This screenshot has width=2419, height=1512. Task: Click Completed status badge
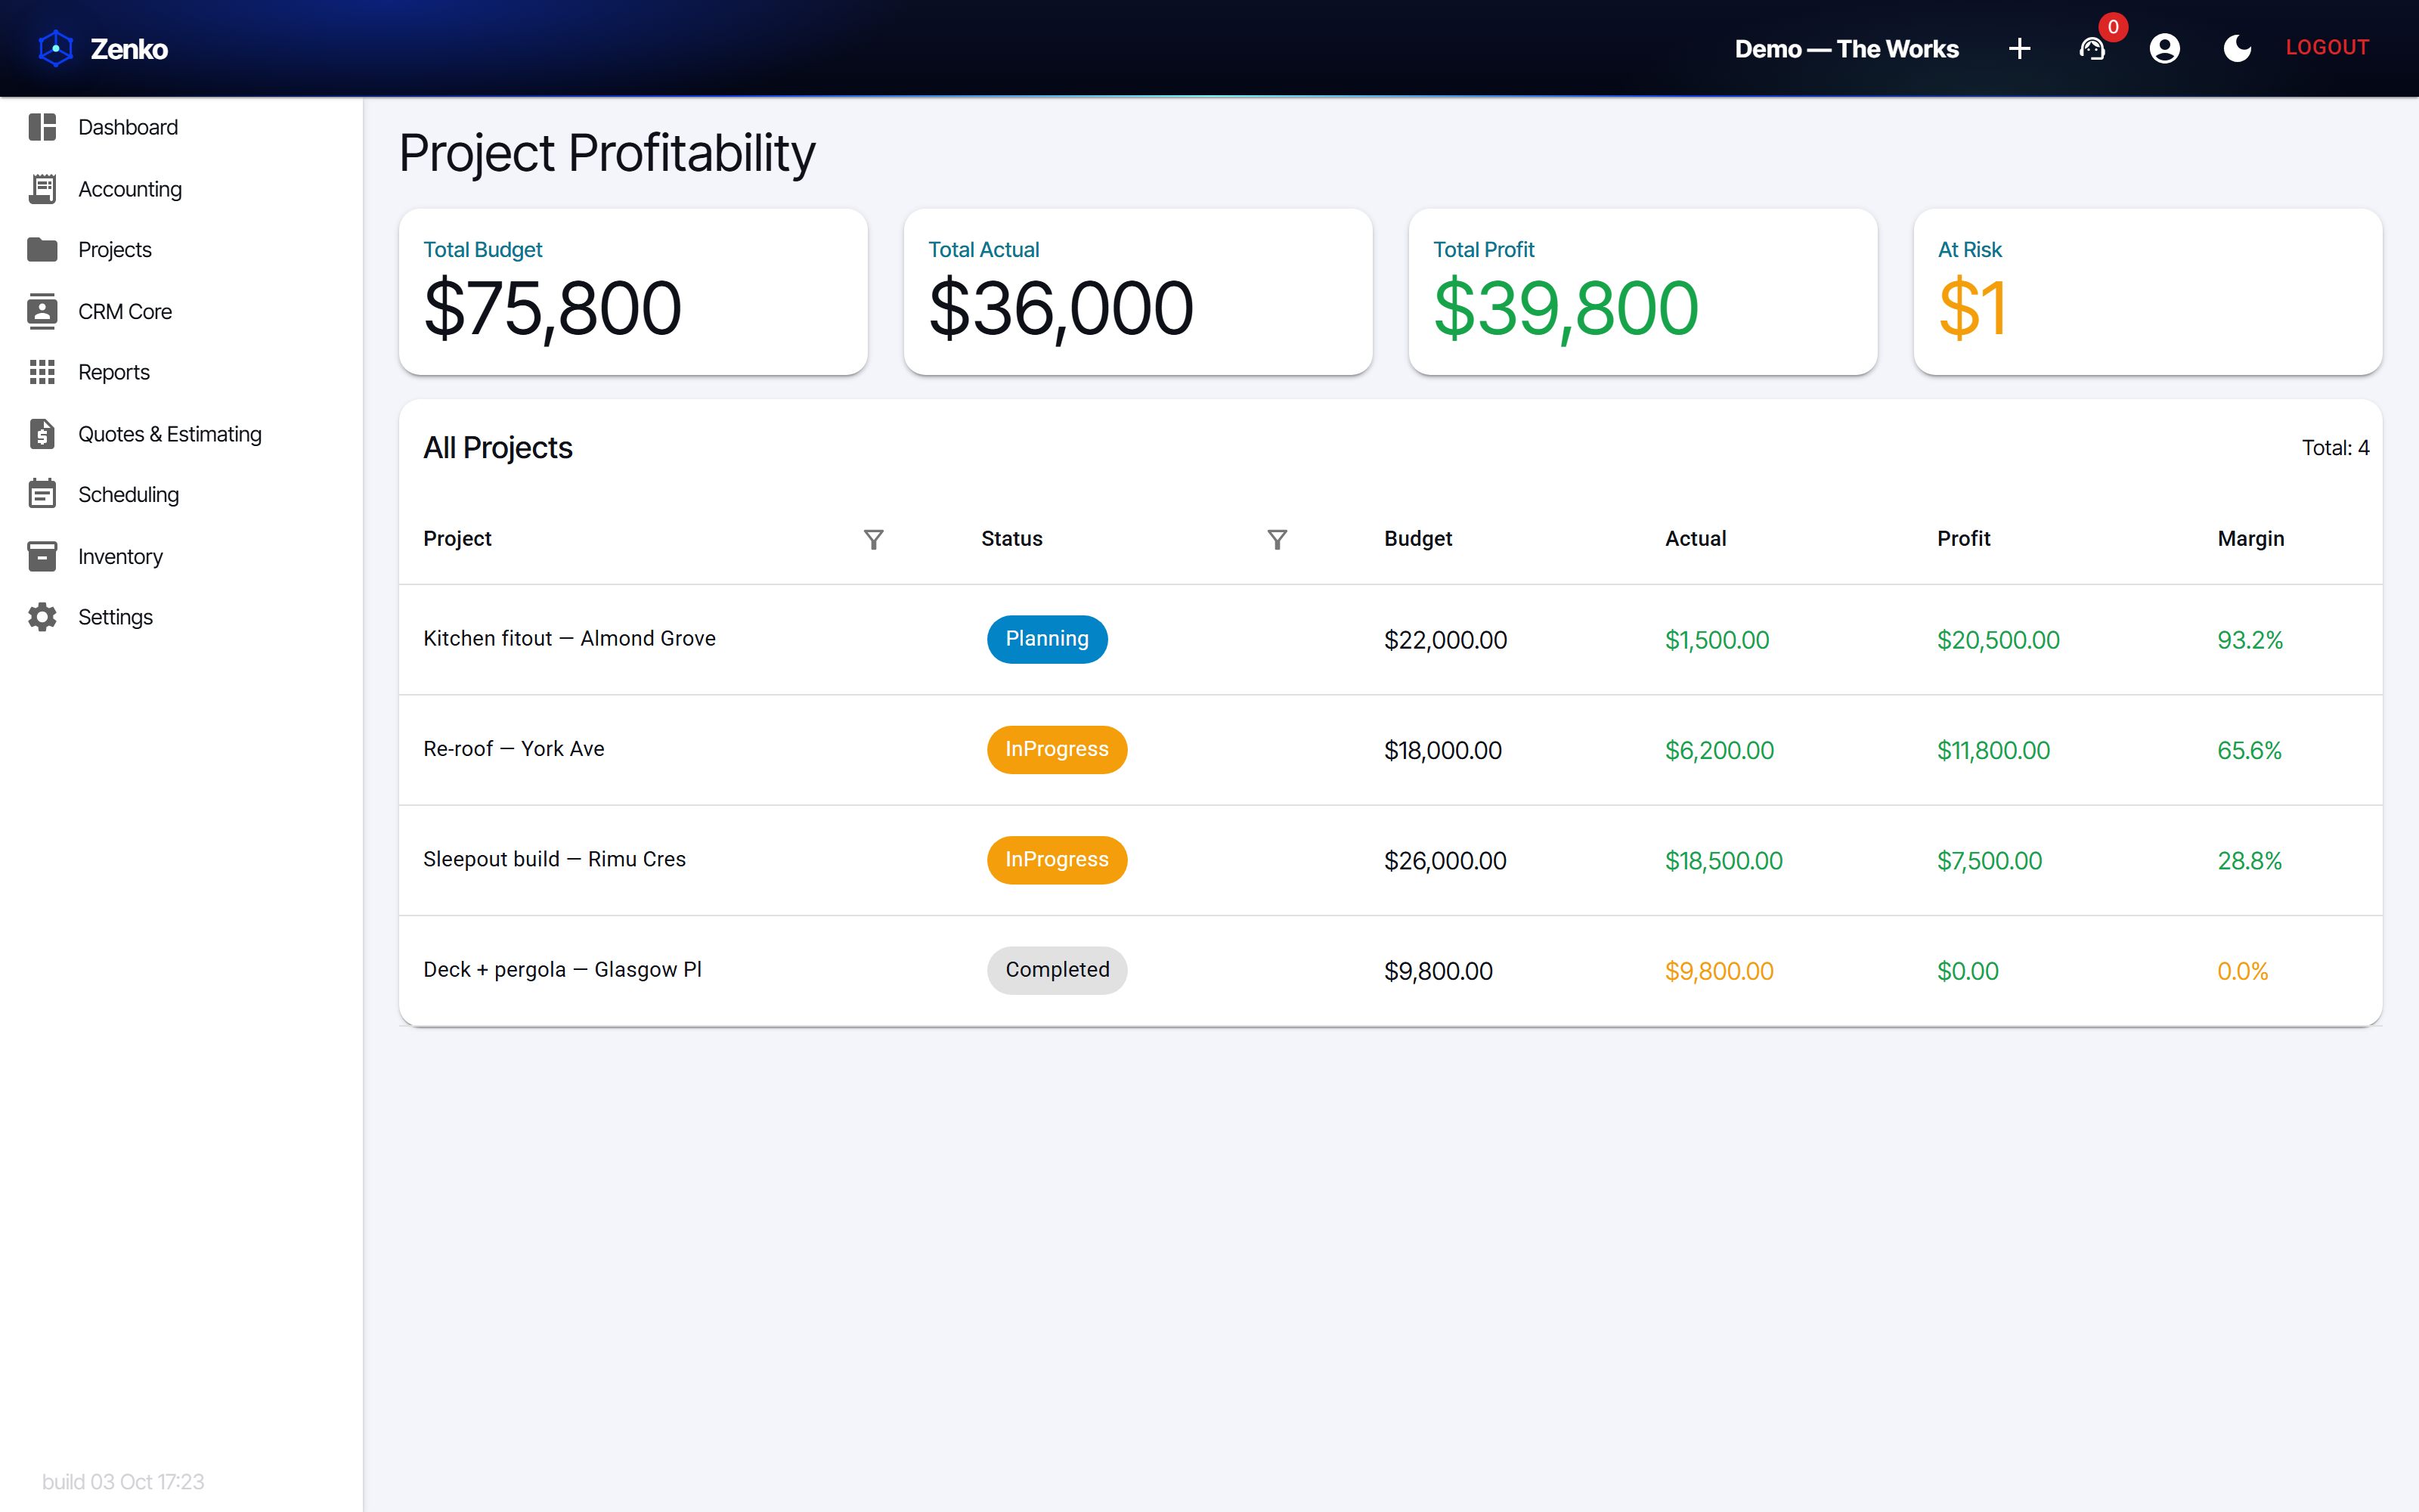[1057, 970]
